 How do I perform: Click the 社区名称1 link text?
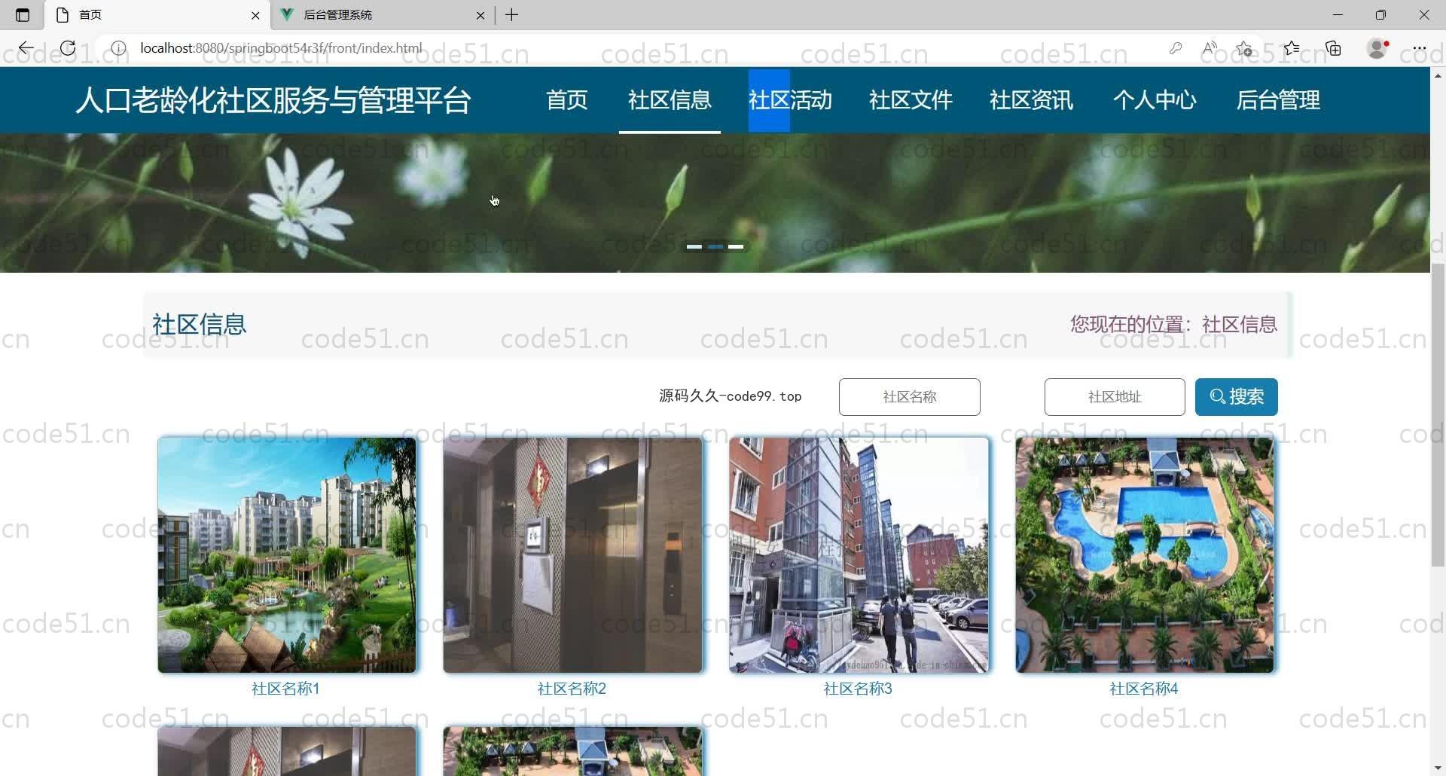click(285, 689)
